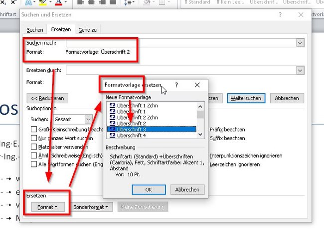Align paragraph left in ribbon
Image resolution: width=324 pixels, height=230 pixels.
click(81, 2)
